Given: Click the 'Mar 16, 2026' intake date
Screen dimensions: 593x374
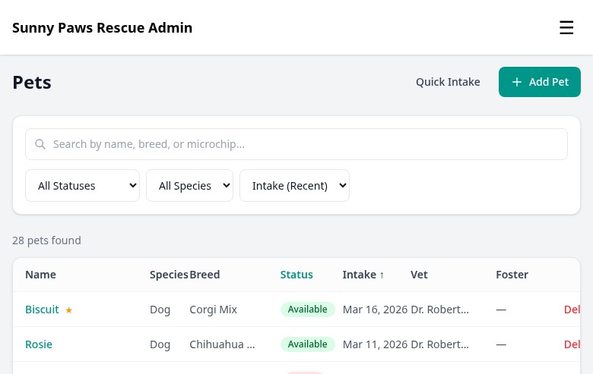Looking at the screenshot, I should (375, 310).
